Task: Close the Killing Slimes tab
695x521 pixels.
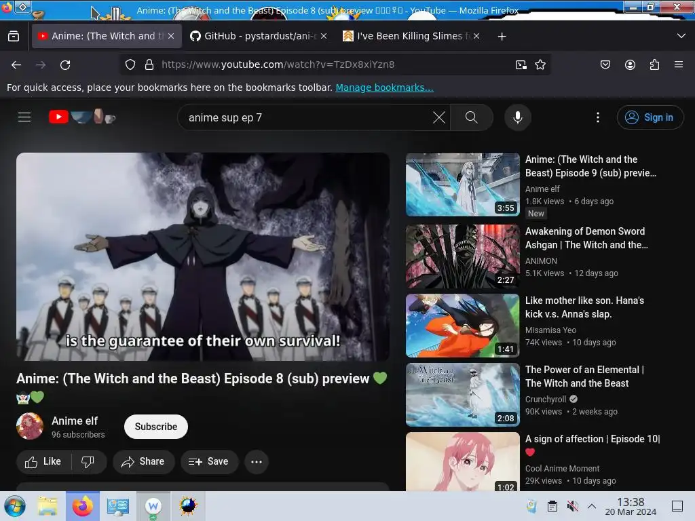Action: [x=476, y=37]
